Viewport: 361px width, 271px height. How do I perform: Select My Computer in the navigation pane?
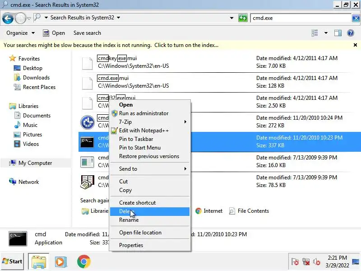click(x=30, y=163)
